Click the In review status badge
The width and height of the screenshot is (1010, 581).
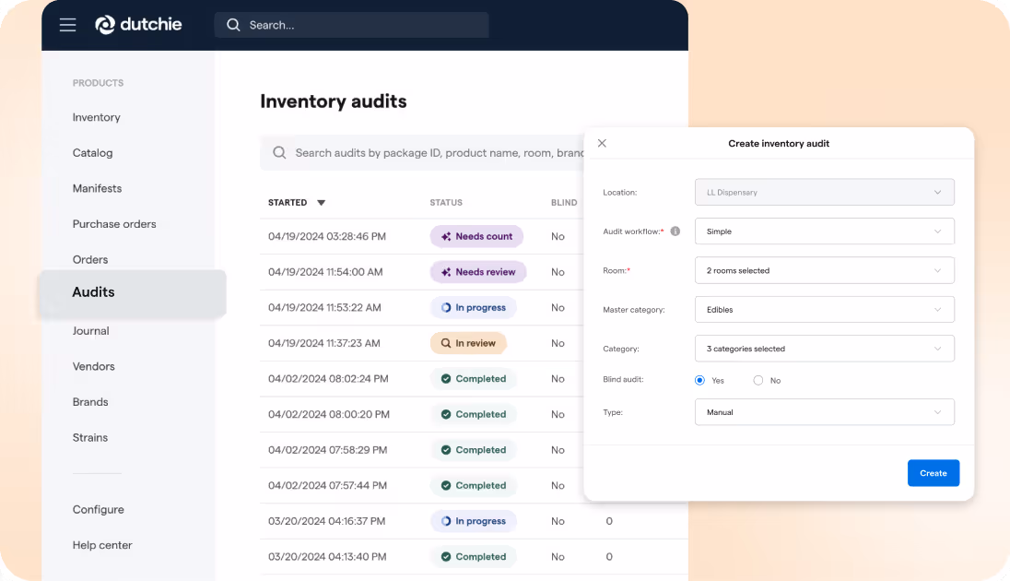click(x=468, y=343)
